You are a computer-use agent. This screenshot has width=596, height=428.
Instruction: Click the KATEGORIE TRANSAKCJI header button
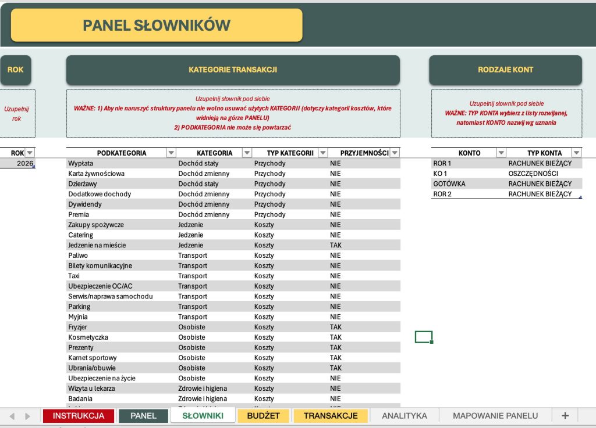[233, 70]
